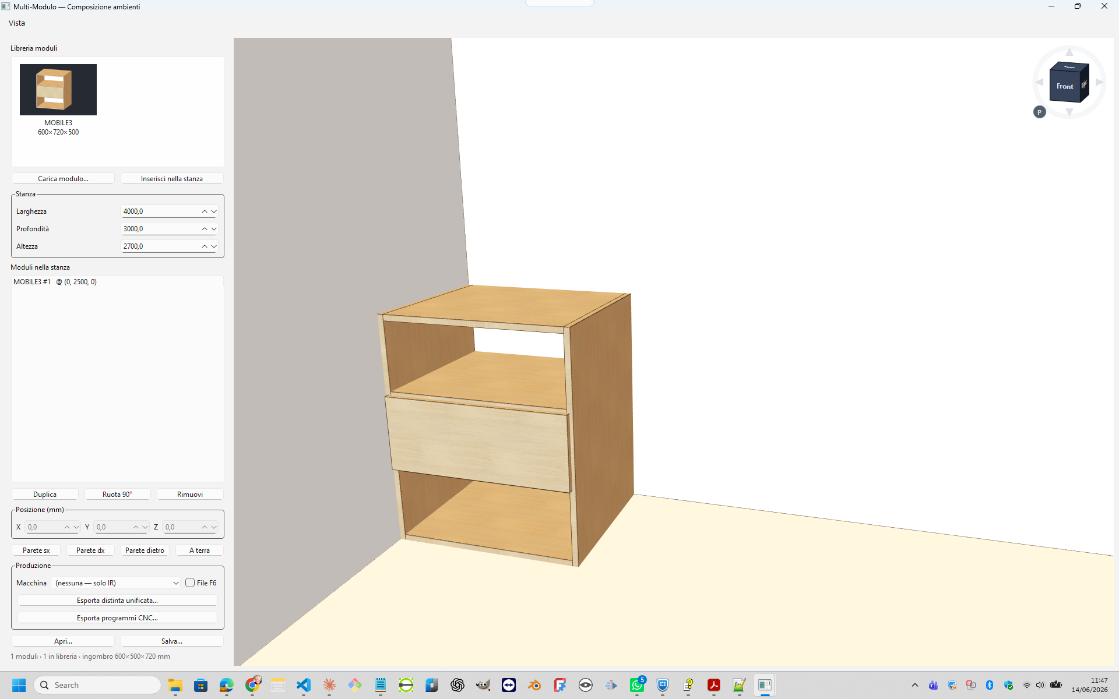The height and width of the screenshot is (699, 1119).
Task: Click the Front face of the view cube
Action: tap(1064, 86)
